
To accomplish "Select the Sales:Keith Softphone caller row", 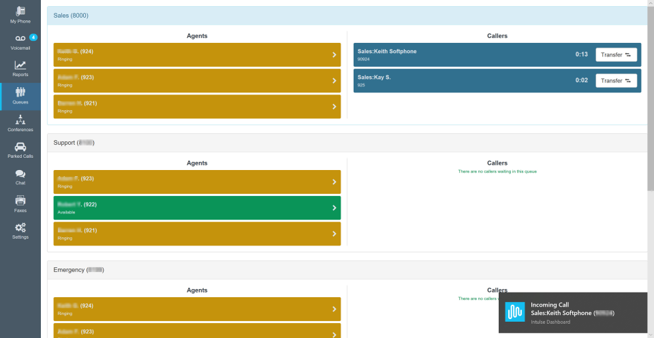I will (x=497, y=54).
